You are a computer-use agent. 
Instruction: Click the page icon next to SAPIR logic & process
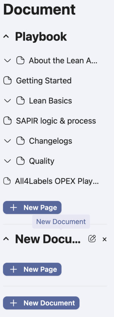coord(8,121)
